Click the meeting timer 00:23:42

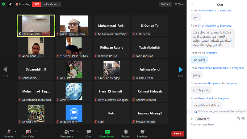click(x=165, y=4)
